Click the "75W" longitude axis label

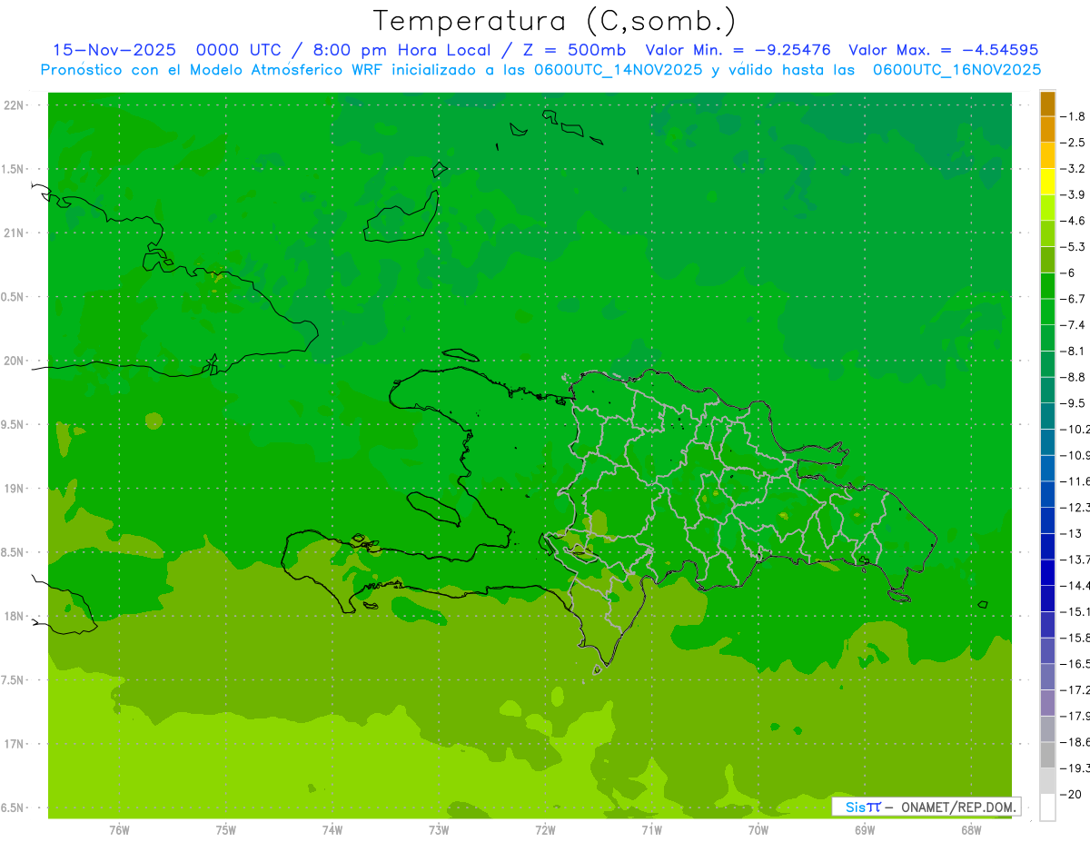(x=226, y=830)
